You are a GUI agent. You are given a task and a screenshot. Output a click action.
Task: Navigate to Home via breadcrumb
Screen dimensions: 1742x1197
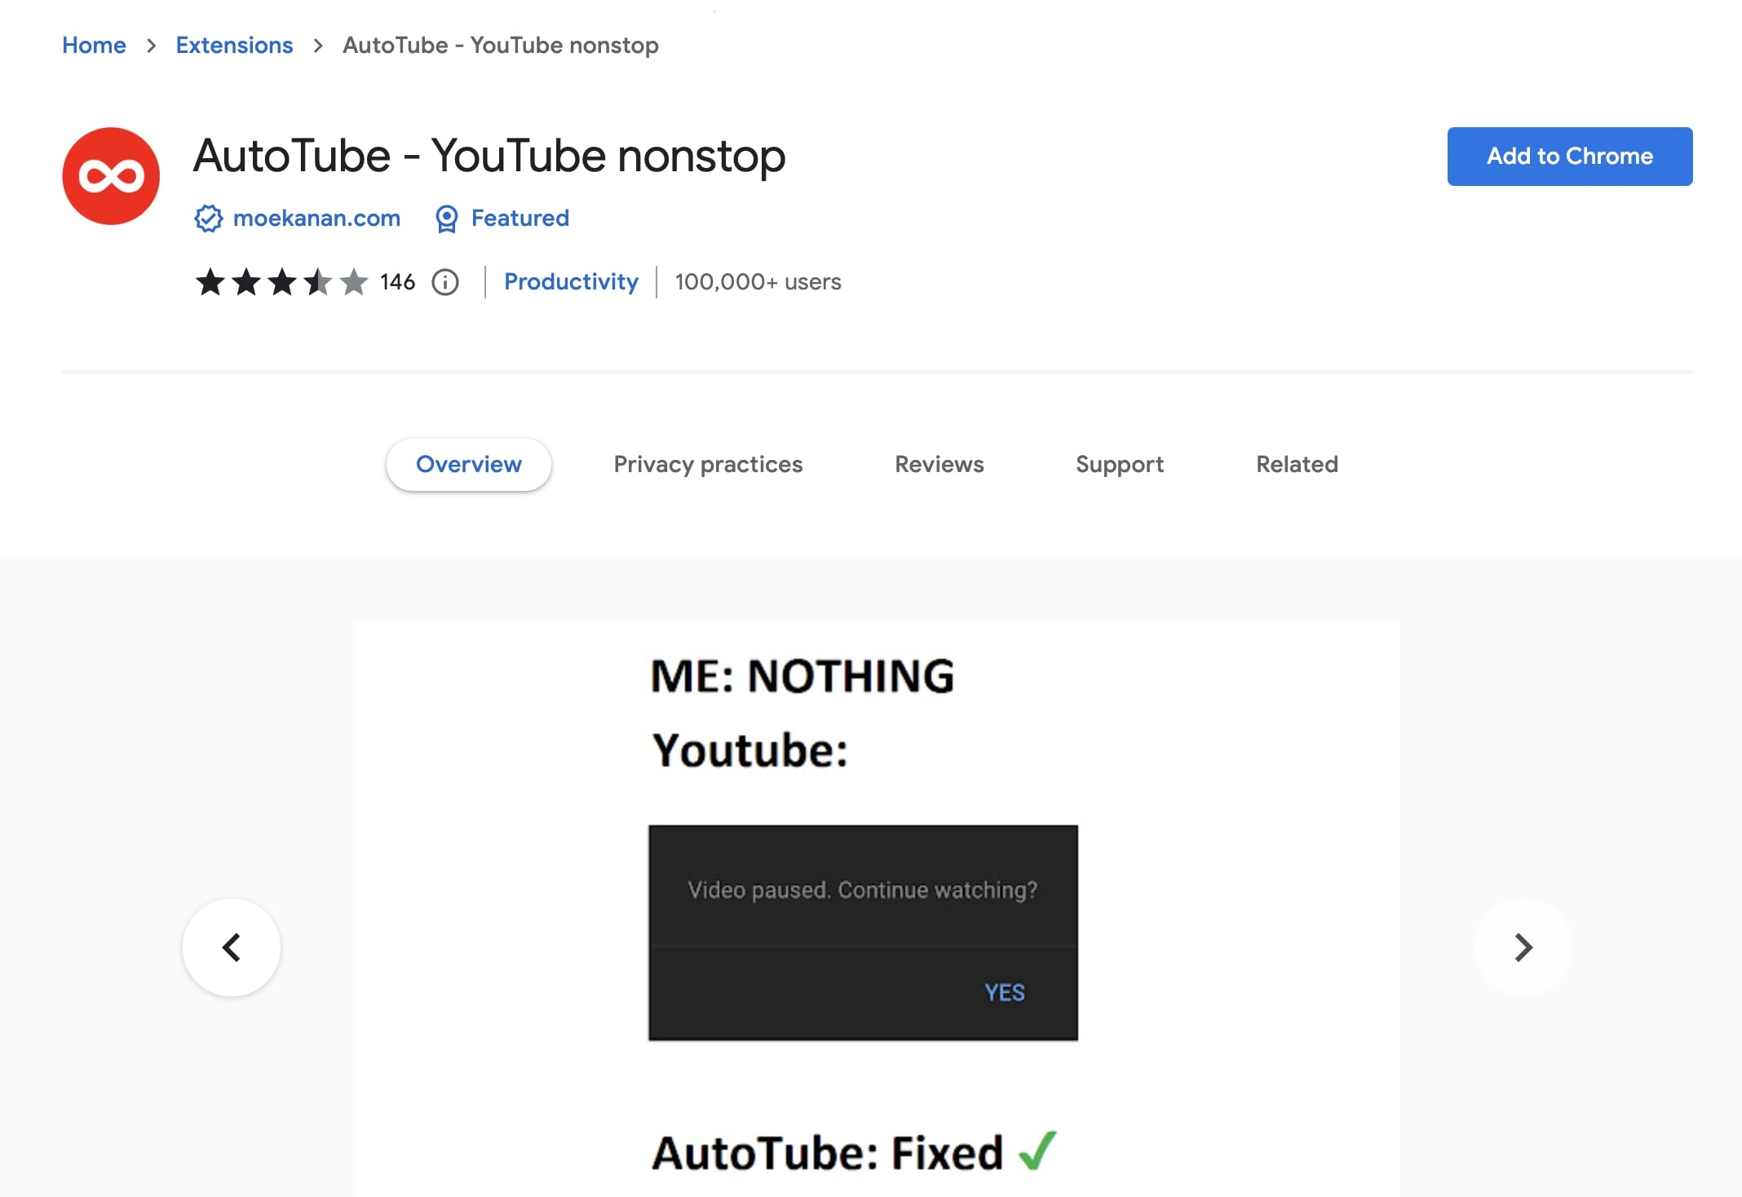(x=94, y=45)
